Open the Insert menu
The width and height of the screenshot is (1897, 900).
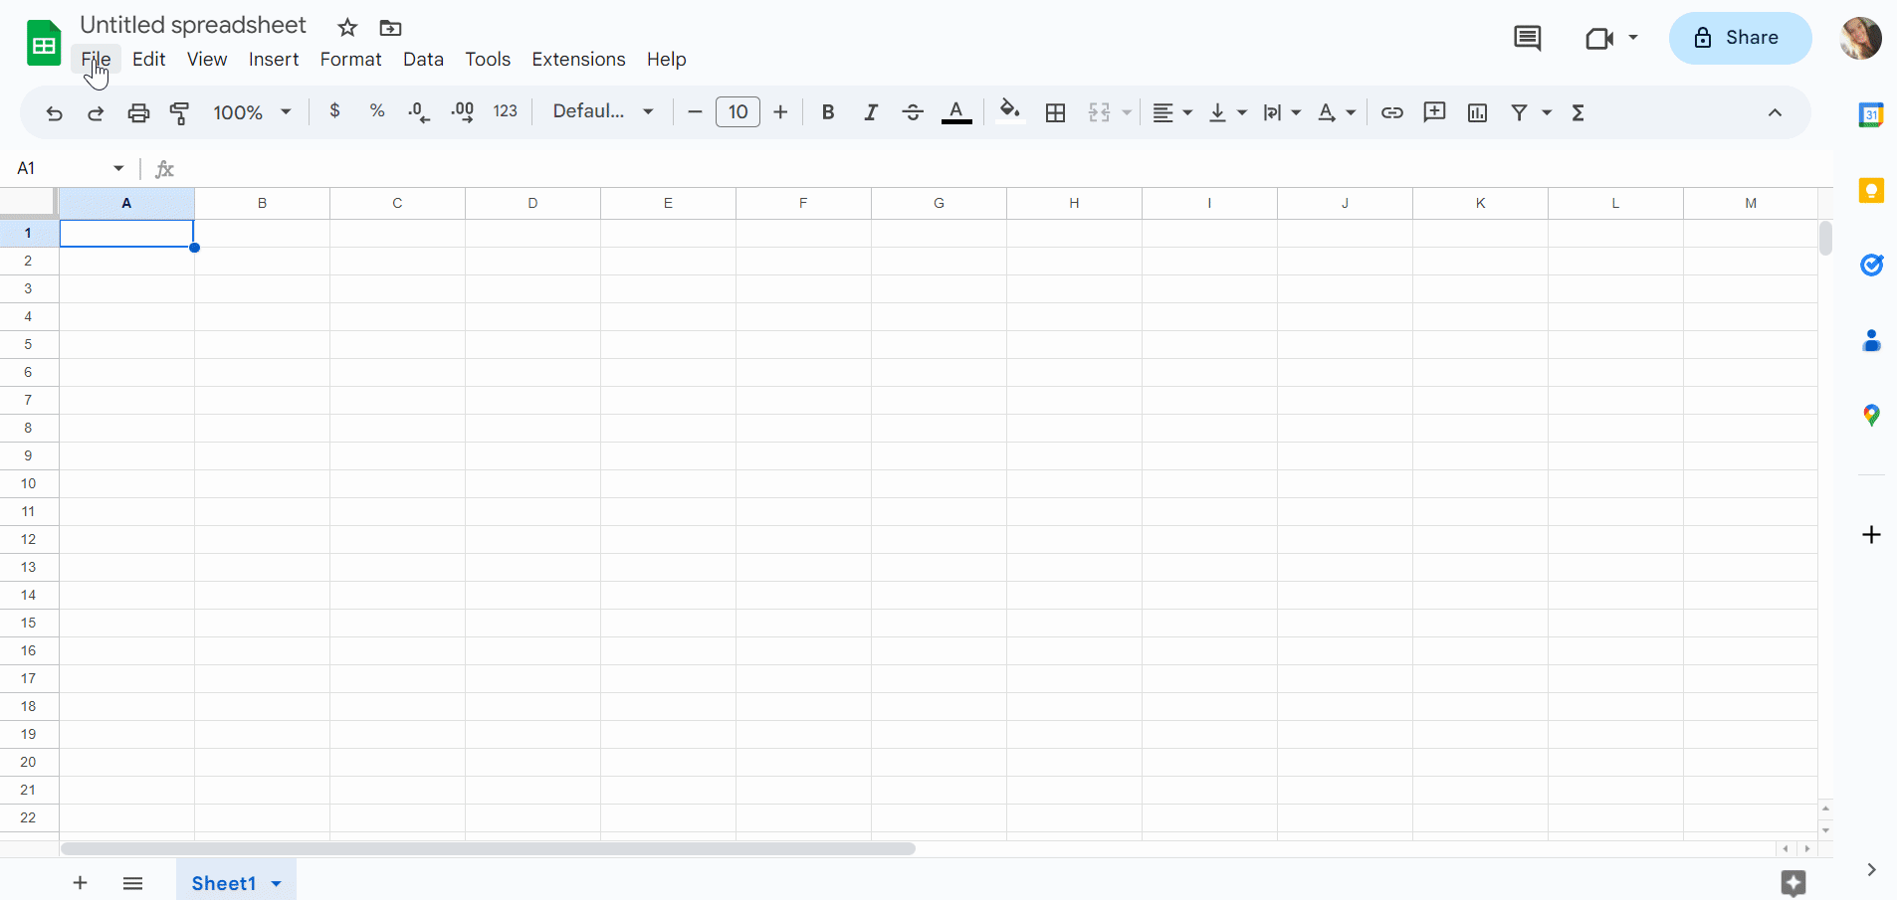click(274, 60)
